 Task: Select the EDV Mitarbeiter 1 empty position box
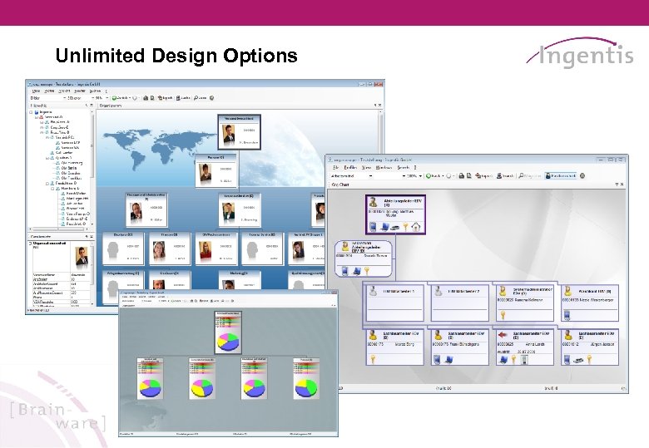pyautogui.click(x=394, y=303)
